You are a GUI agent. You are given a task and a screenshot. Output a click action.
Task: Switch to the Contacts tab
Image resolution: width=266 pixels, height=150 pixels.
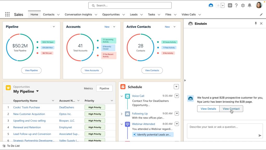point(49,15)
